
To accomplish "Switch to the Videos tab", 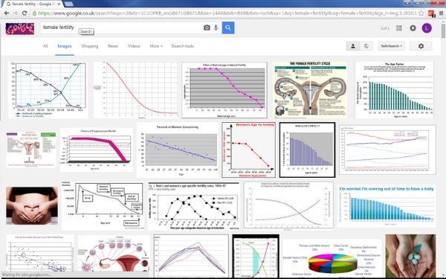I will click(x=134, y=46).
